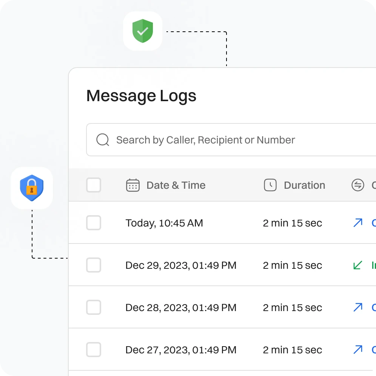Tick the Dec 28, 2023 row checkbox
Viewport: 376px width, 376px height.
94,307
